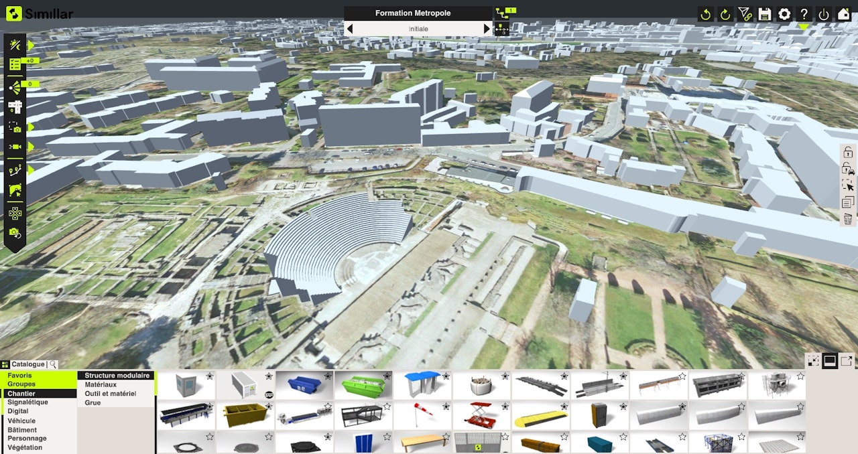Open settings with the gear icon
The image size is (858, 454).
coord(784,14)
